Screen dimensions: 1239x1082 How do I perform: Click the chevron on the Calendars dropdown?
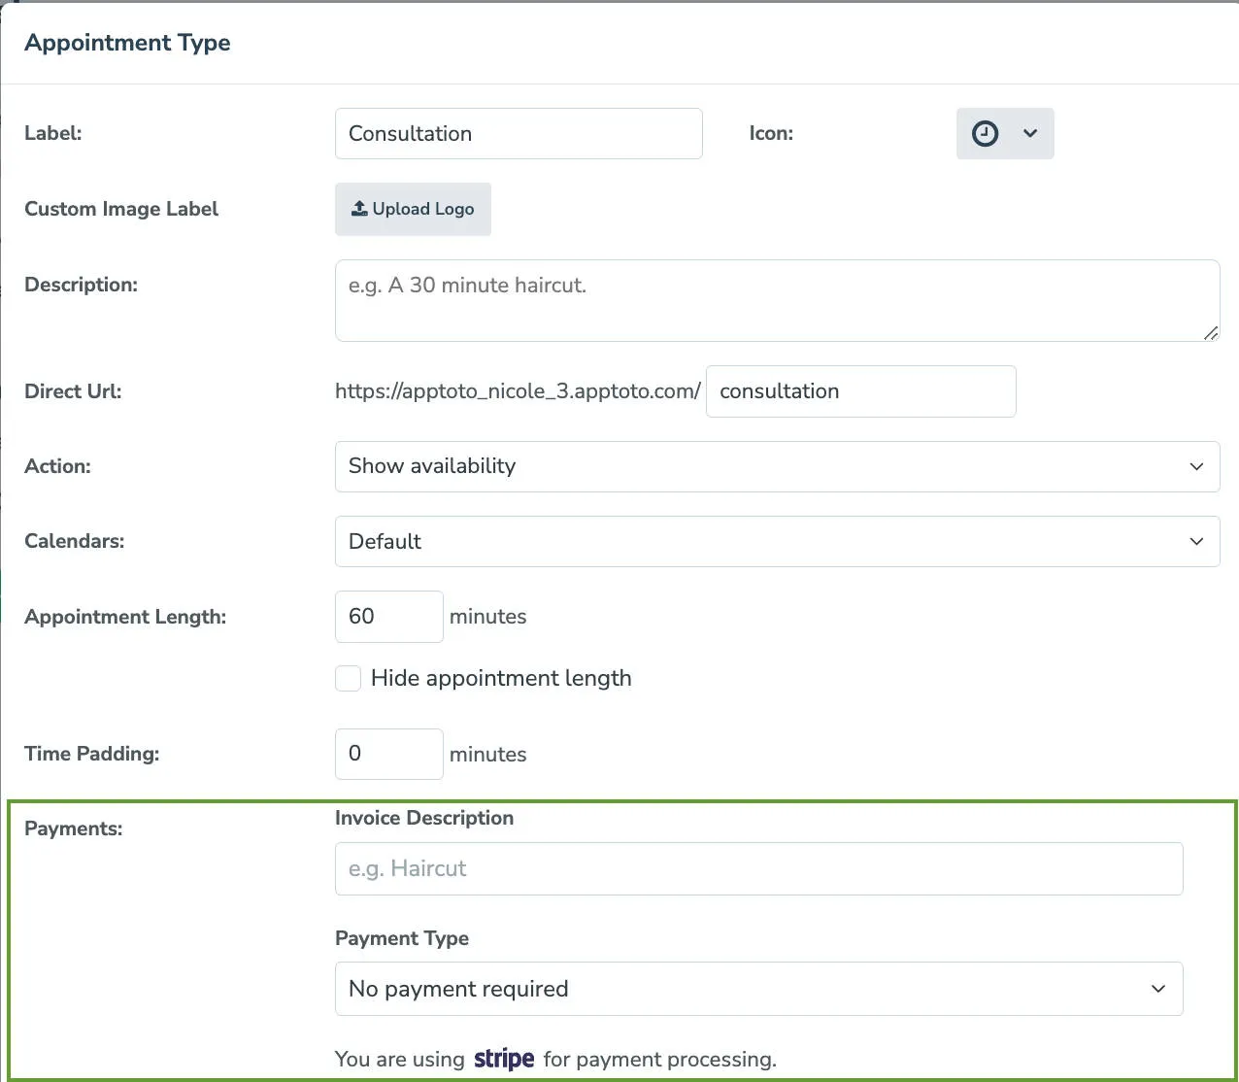click(x=1196, y=541)
